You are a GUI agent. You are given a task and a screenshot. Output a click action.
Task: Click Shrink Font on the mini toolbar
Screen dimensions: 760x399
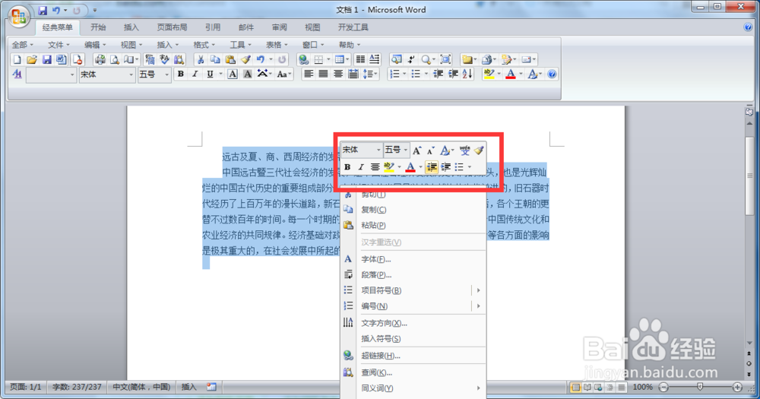(430, 150)
